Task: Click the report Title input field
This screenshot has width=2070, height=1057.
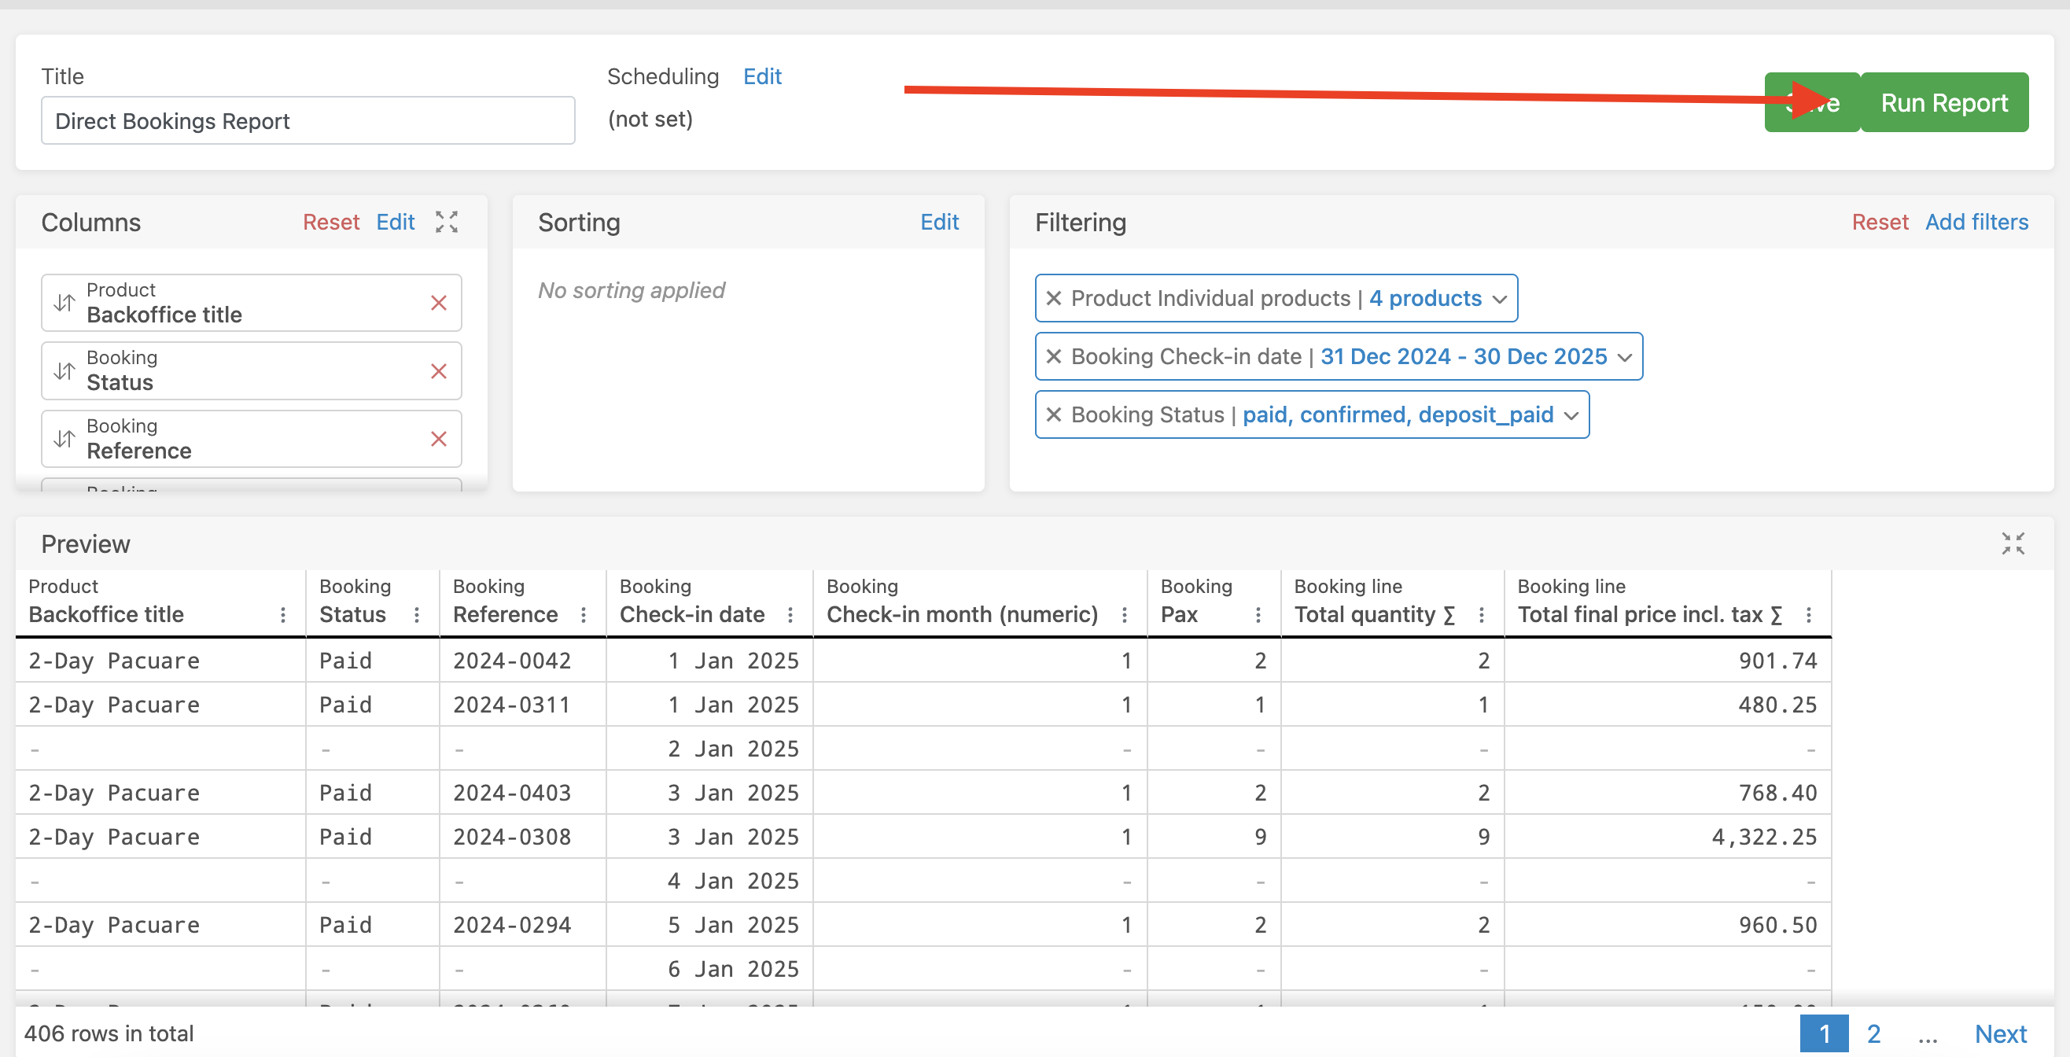Action: point(308,120)
